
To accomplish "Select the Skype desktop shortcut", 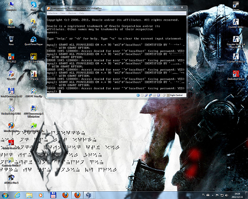I will 34,7.
